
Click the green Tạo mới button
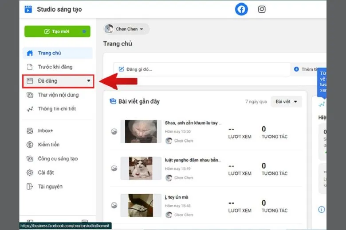57,31
